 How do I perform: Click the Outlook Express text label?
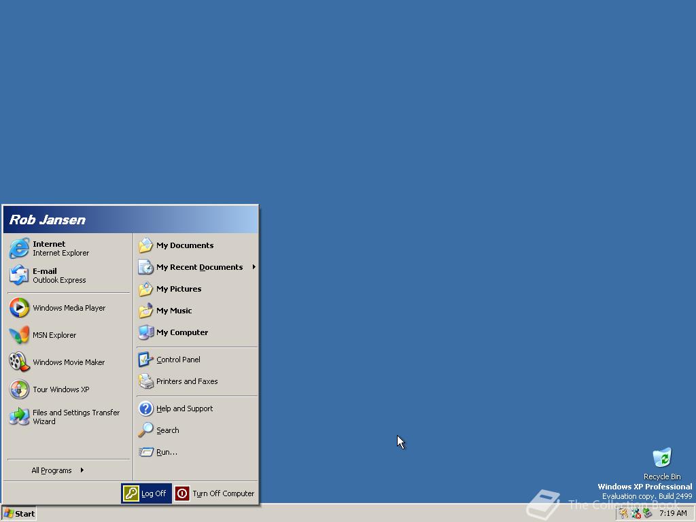pos(59,280)
